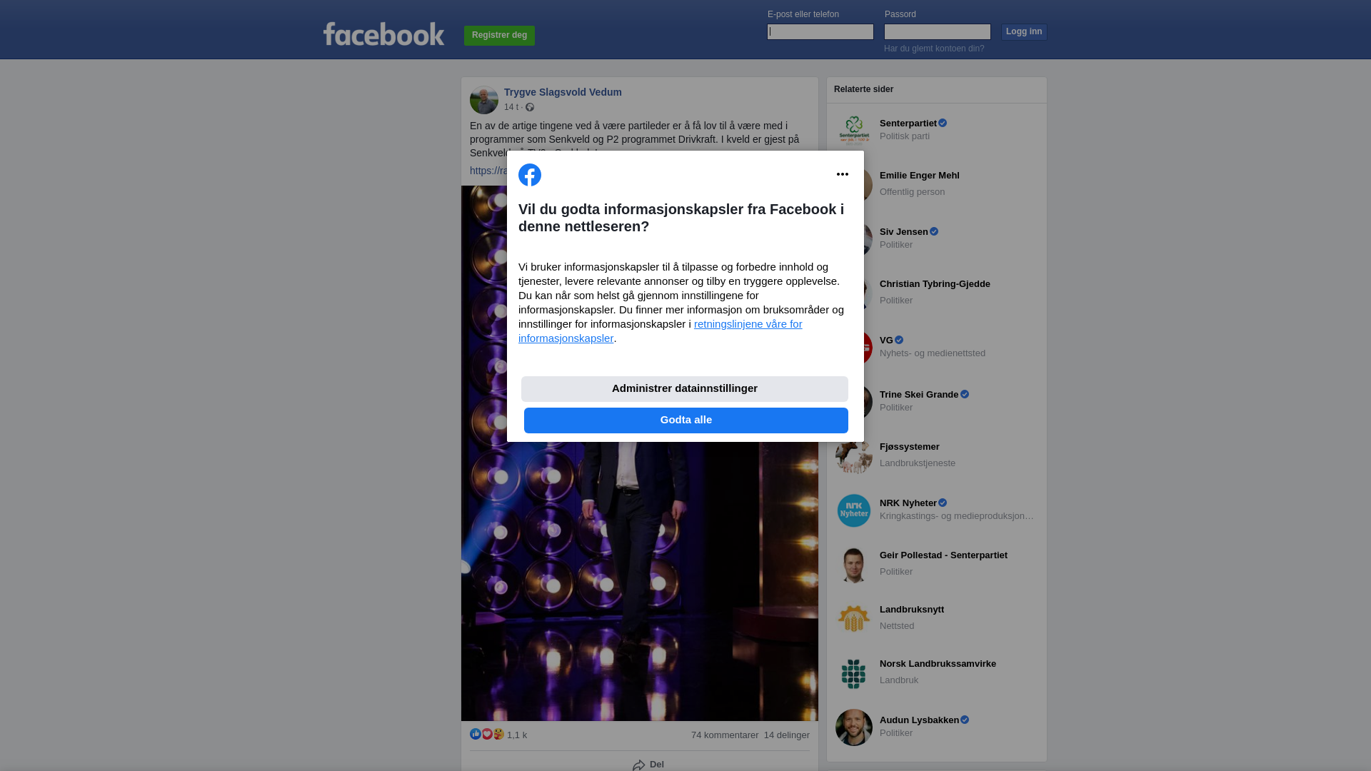Click the Norsk Landbrukssamvirke logo
The width and height of the screenshot is (1371, 771).
(x=854, y=673)
